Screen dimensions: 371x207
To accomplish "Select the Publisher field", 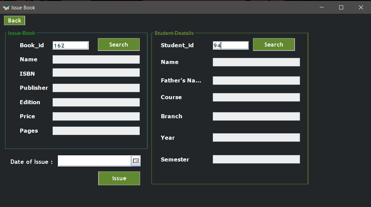I will click(96, 88).
